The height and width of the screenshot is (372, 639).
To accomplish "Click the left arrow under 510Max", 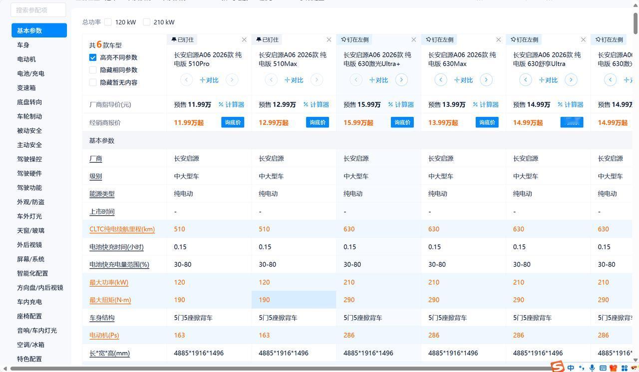I will click(x=271, y=79).
